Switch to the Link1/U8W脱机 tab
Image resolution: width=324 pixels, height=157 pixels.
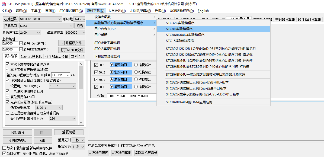32,56
